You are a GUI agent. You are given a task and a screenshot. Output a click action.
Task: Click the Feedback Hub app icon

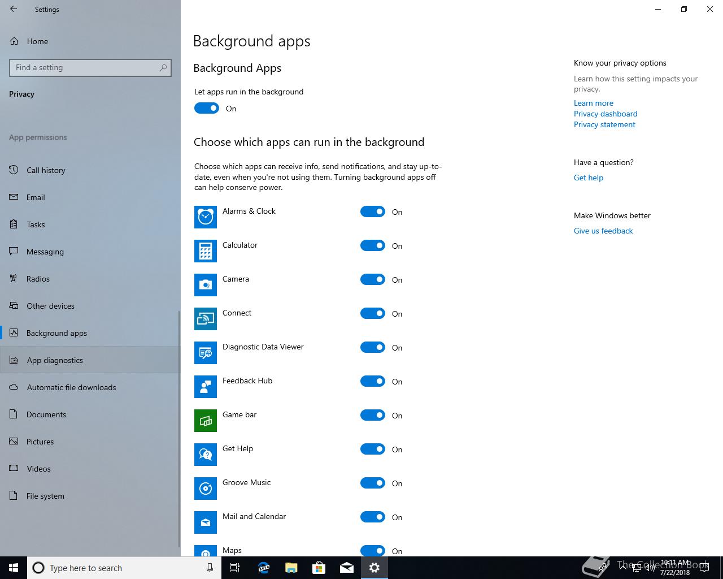click(x=206, y=387)
